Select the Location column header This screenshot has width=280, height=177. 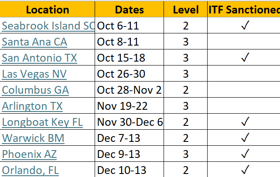pyautogui.click(x=48, y=10)
